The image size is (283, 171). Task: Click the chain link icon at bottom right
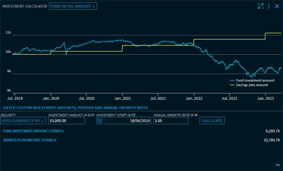pos(278,165)
